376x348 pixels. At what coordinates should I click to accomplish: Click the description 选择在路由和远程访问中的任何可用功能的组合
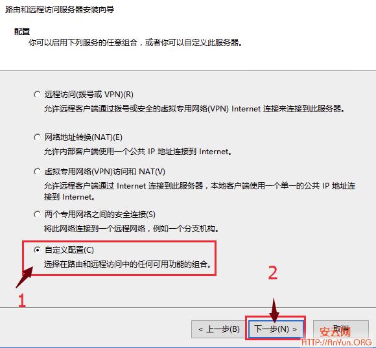(x=128, y=264)
